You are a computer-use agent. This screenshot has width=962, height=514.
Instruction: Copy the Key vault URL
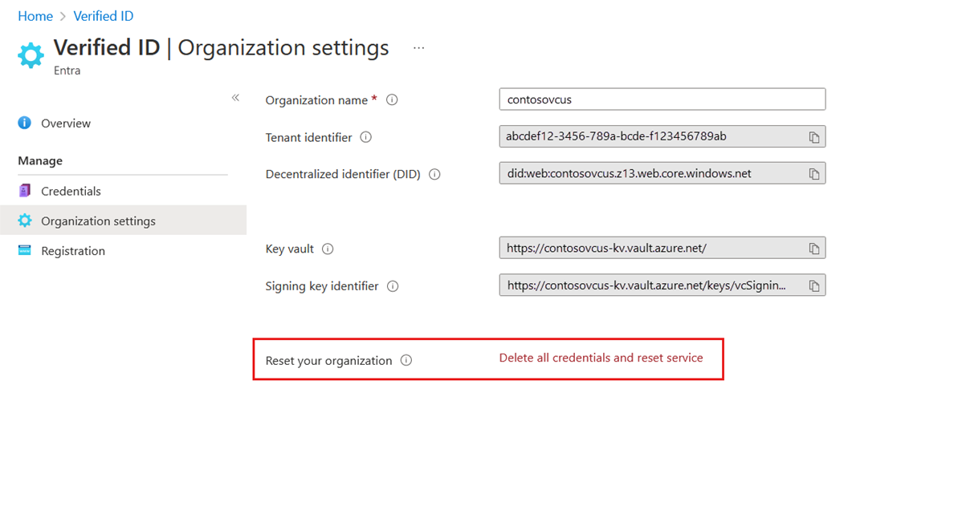[x=814, y=249]
